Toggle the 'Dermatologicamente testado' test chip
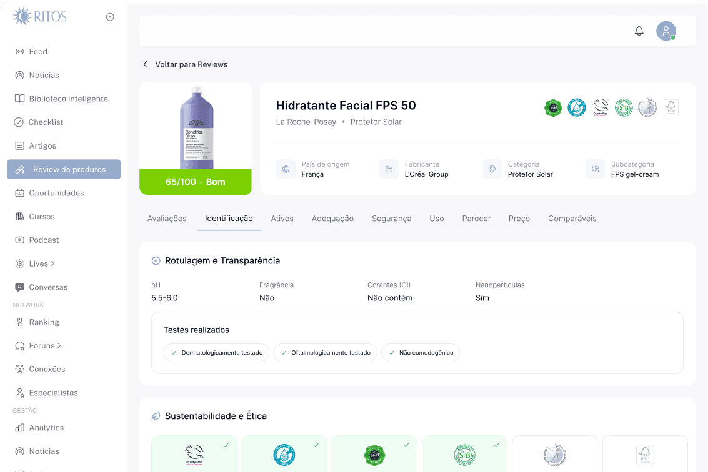Screen dimensions: 708x472 tap(216, 352)
